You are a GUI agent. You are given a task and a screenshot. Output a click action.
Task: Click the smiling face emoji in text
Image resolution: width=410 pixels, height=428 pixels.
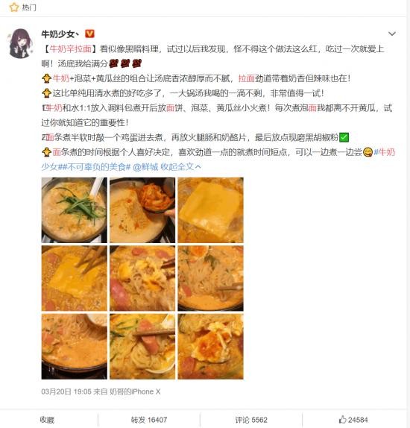[x=368, y=152]
